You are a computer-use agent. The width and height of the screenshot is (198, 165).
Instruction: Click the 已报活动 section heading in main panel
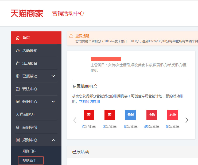[81, 152]
